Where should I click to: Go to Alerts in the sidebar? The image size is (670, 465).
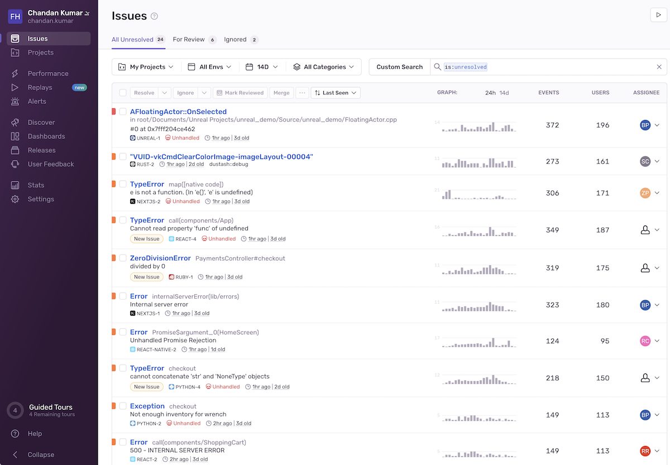(x=37, y=102)
